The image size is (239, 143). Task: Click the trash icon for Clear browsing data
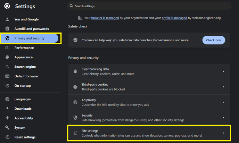(x=75, y=71)
